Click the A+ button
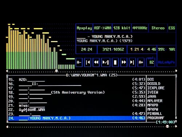The width and height of the screenshot is (182, 137). 141,62
